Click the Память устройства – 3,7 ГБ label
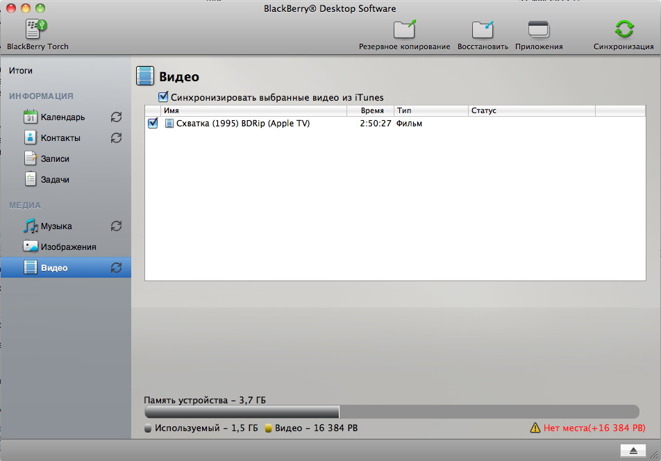661x461 pixels. tap(205, 401)
